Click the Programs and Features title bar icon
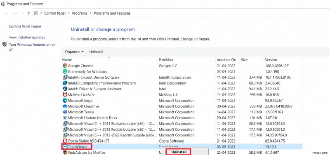Viewport: 330px width, 155px height. (x=3, y=4)
